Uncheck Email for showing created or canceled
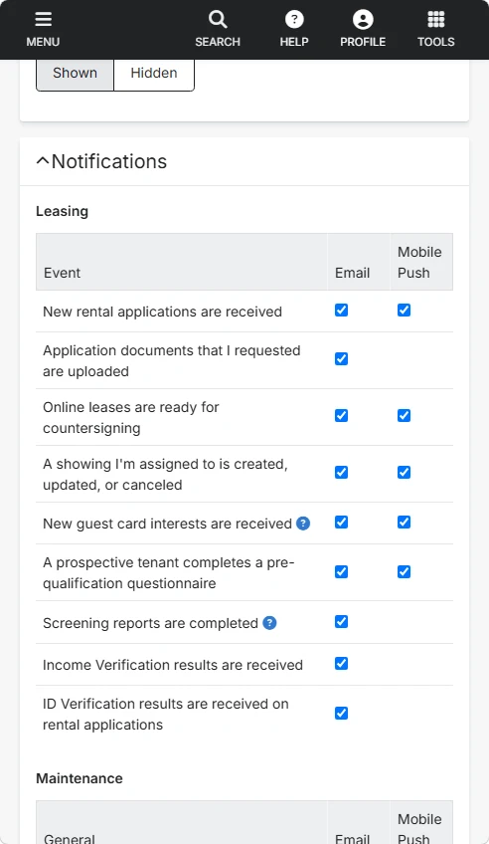The height and width of the screenshot is (844, 489). (341, 472)
